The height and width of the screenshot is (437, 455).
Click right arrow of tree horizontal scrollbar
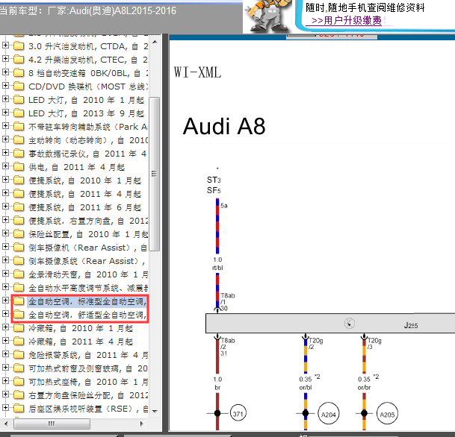point(142,424)
